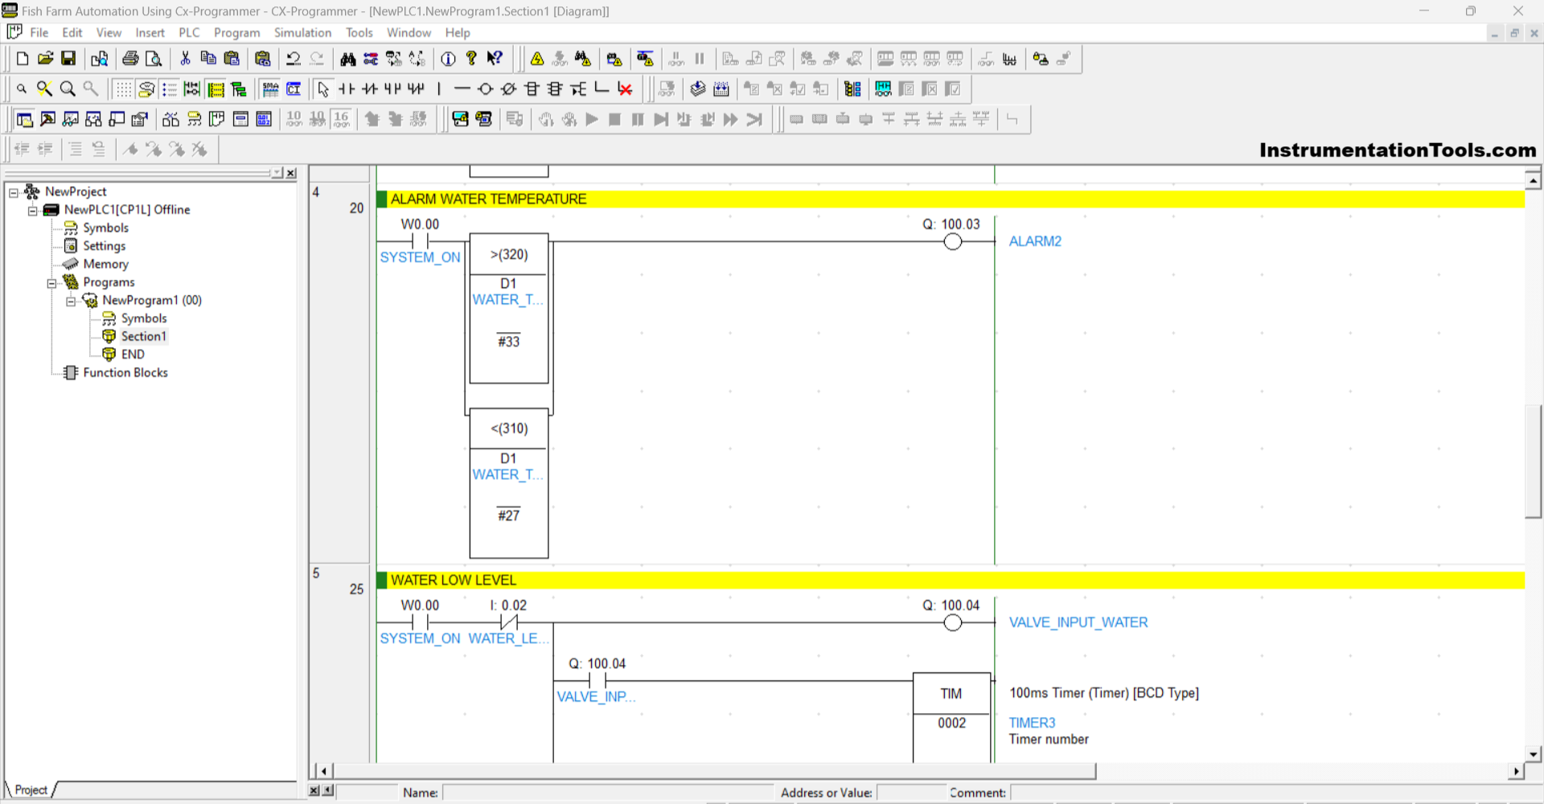Undo the last action with the Undo arrow
Viewport: 1544px width, 804px height.
294,59
